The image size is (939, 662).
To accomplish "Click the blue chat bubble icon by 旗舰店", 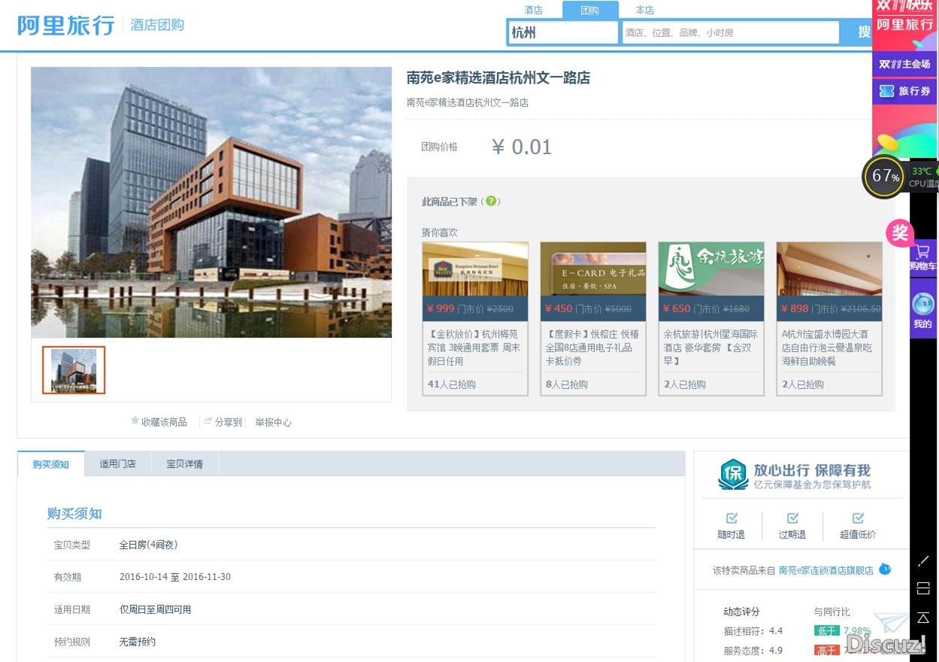I will pyautogui.click(x=885, y=569).
